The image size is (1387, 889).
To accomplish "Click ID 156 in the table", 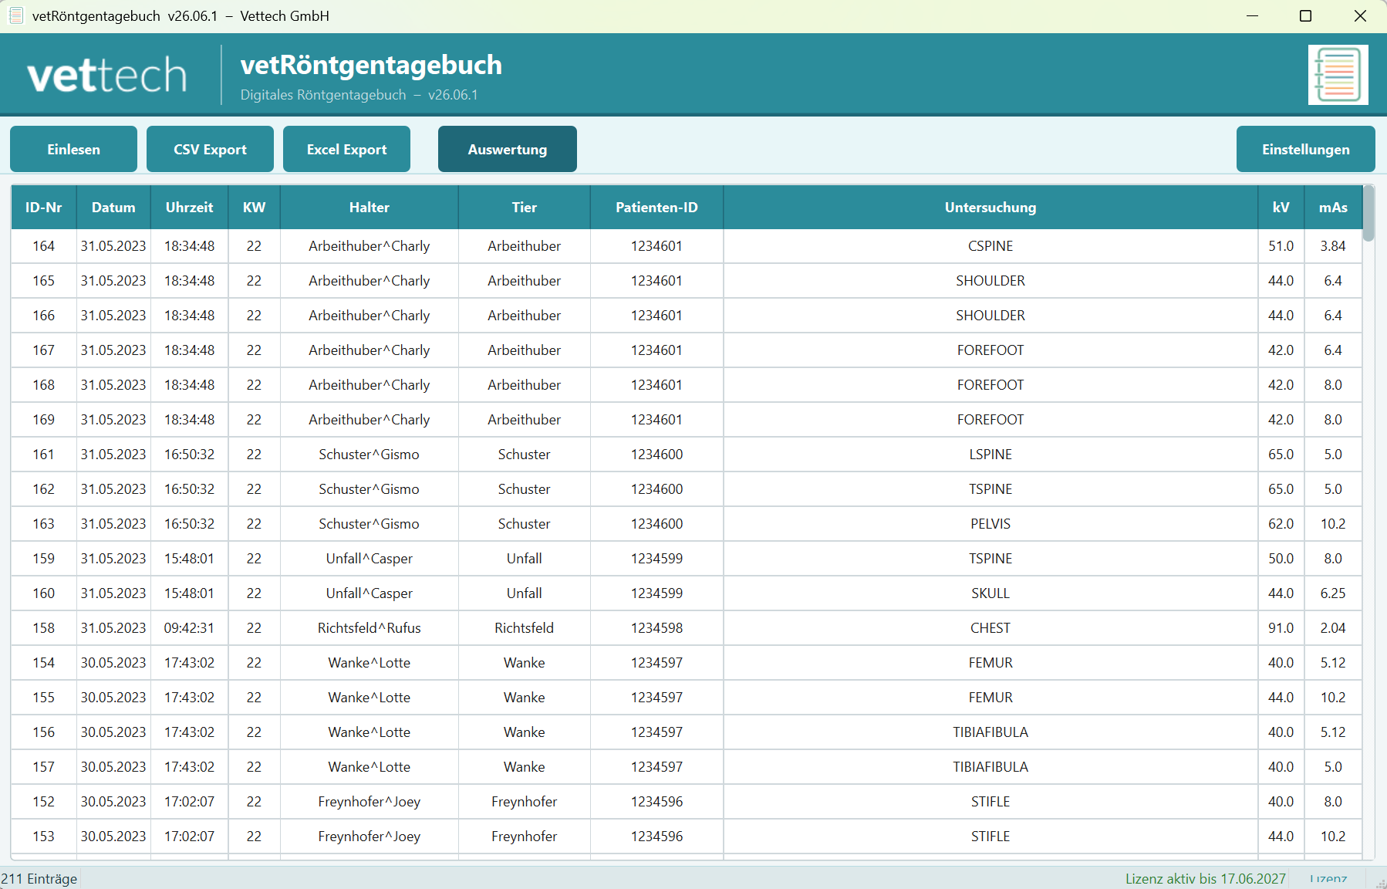I will coord(44,732).
